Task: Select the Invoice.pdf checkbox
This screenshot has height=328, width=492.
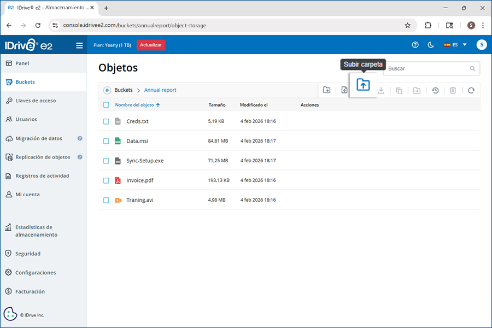Action: pyautogui.click(x=107, y=180)
